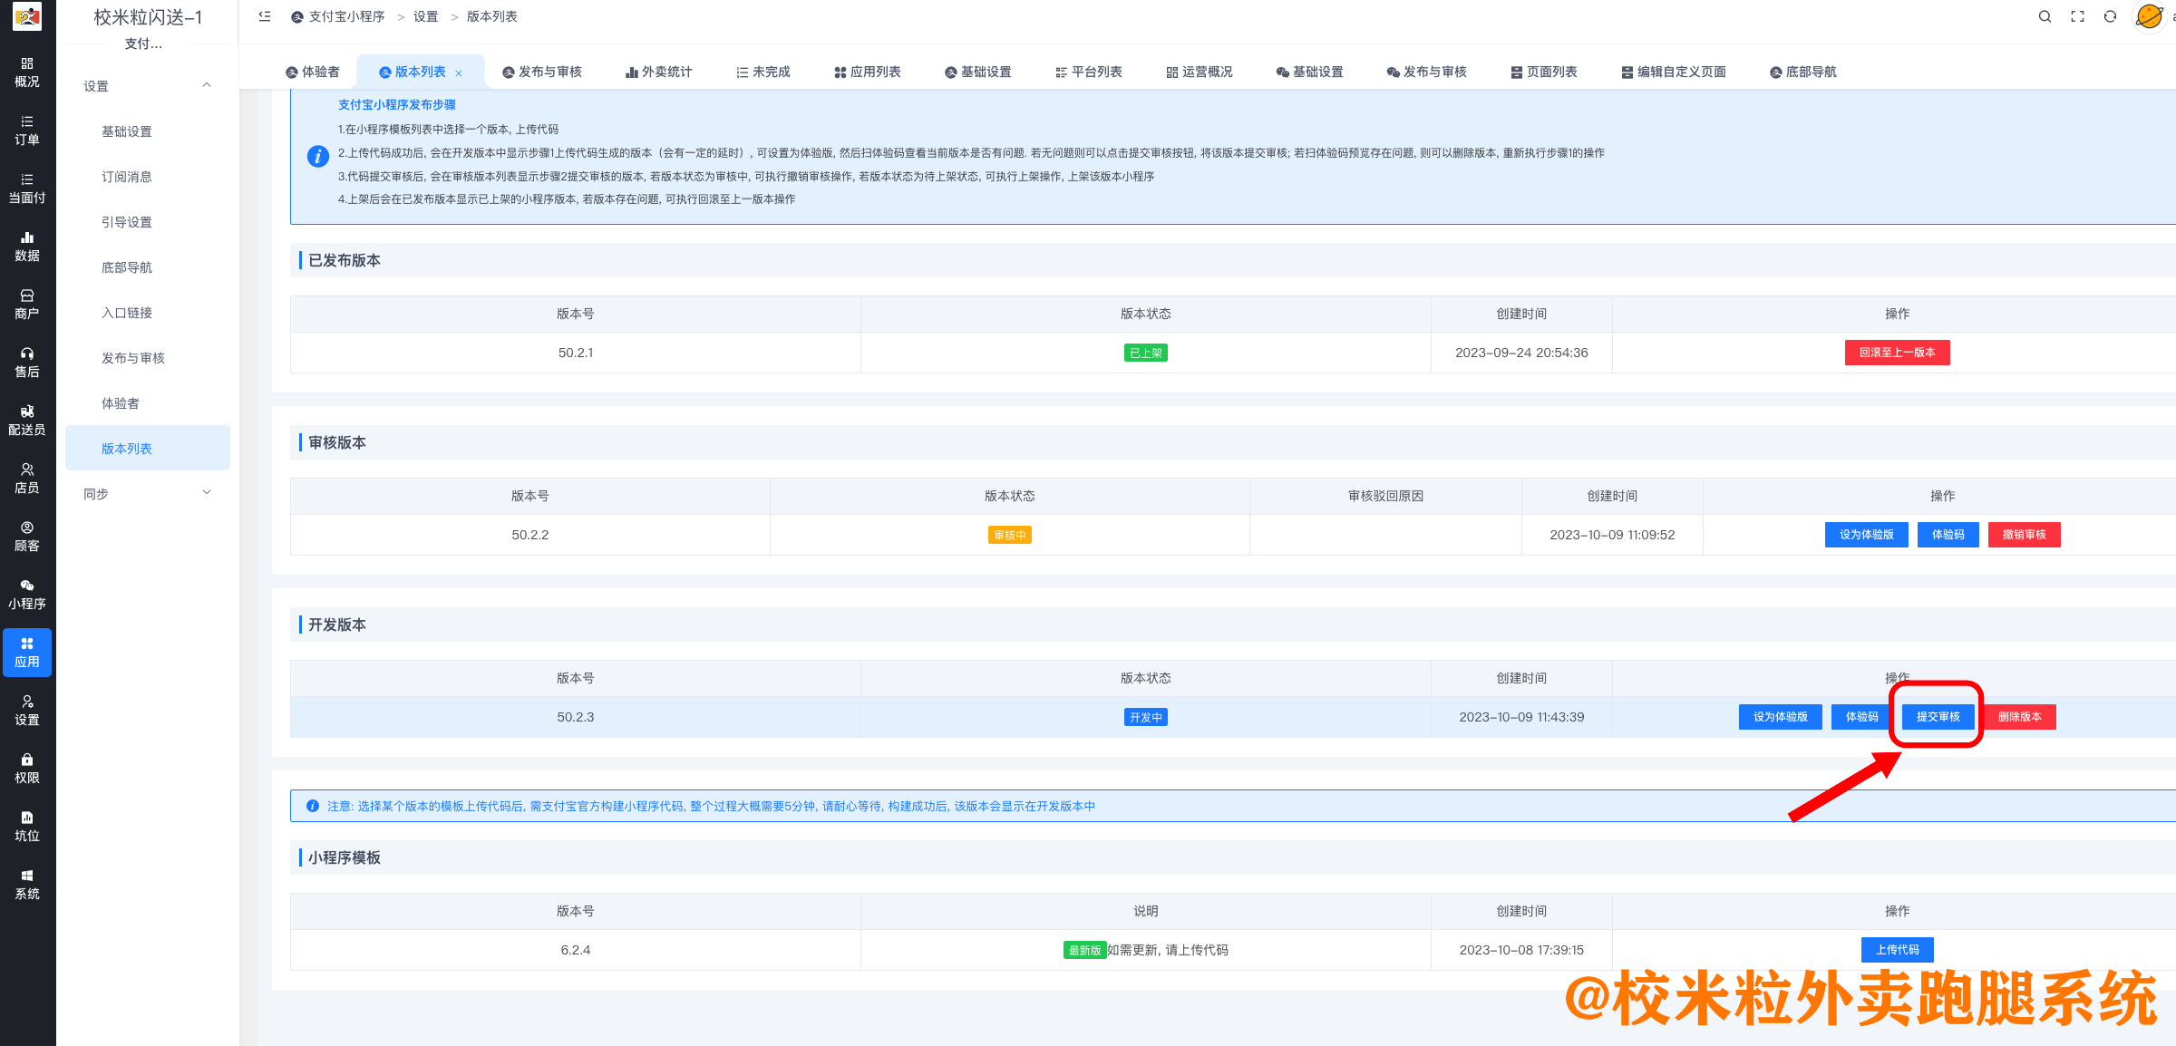Click 提交审核 for version 50.2.3
Viewport: 2176px width, 1046px height.
coord(1938,716)
